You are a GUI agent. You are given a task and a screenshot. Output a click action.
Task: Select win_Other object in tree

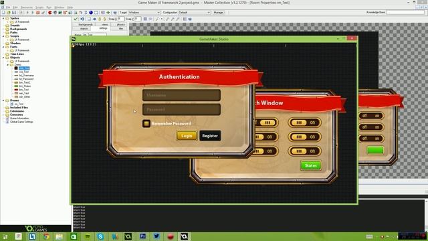click(x=25, y=96)
